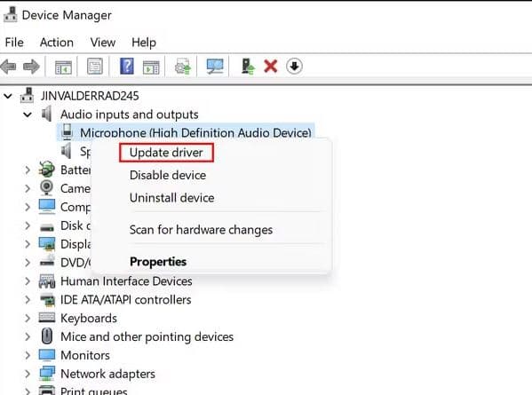Click the Network adapters icon
The image size is (532, 395).
(x=47, y=374)
